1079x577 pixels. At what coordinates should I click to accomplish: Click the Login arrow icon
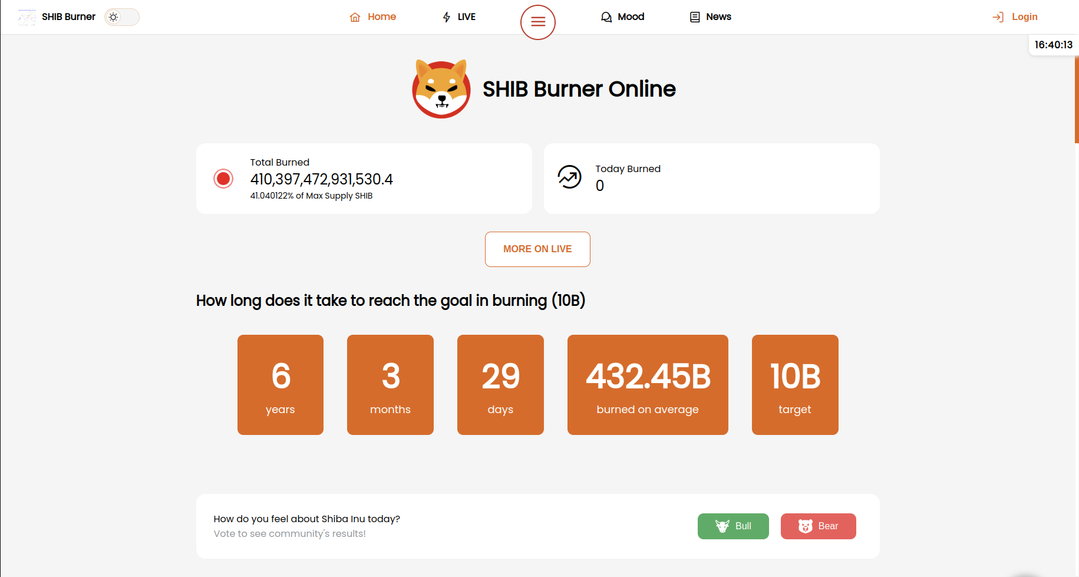point(998,17)
